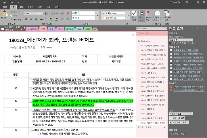Click the decrease indent icon

pyautogui.click(x=57, y=13)
